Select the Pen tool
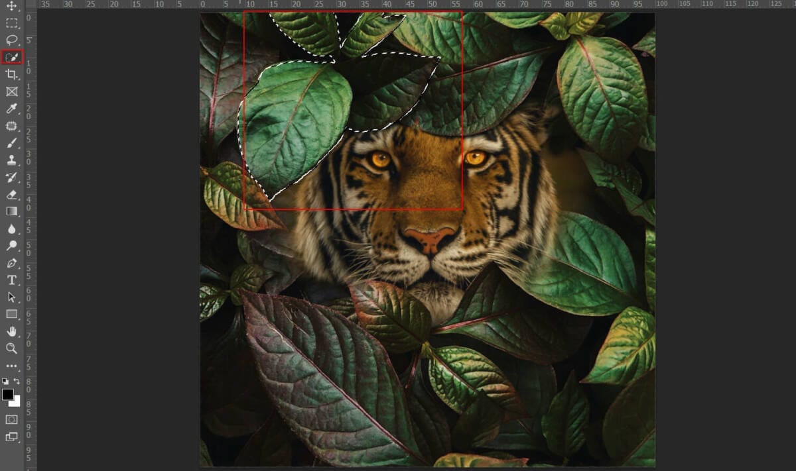The image size is (796, 471). [11, 263]
